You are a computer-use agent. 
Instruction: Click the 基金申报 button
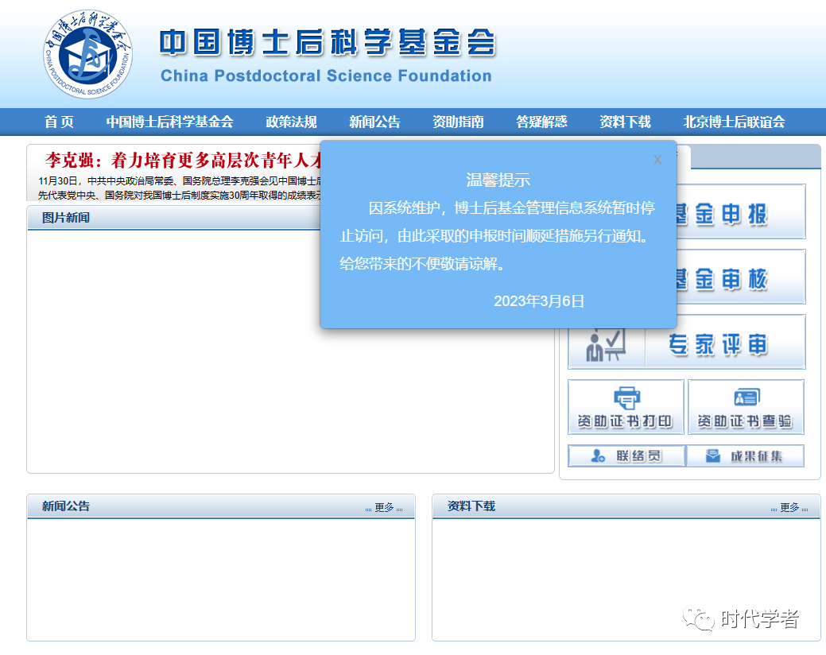(x=741, y=212)
